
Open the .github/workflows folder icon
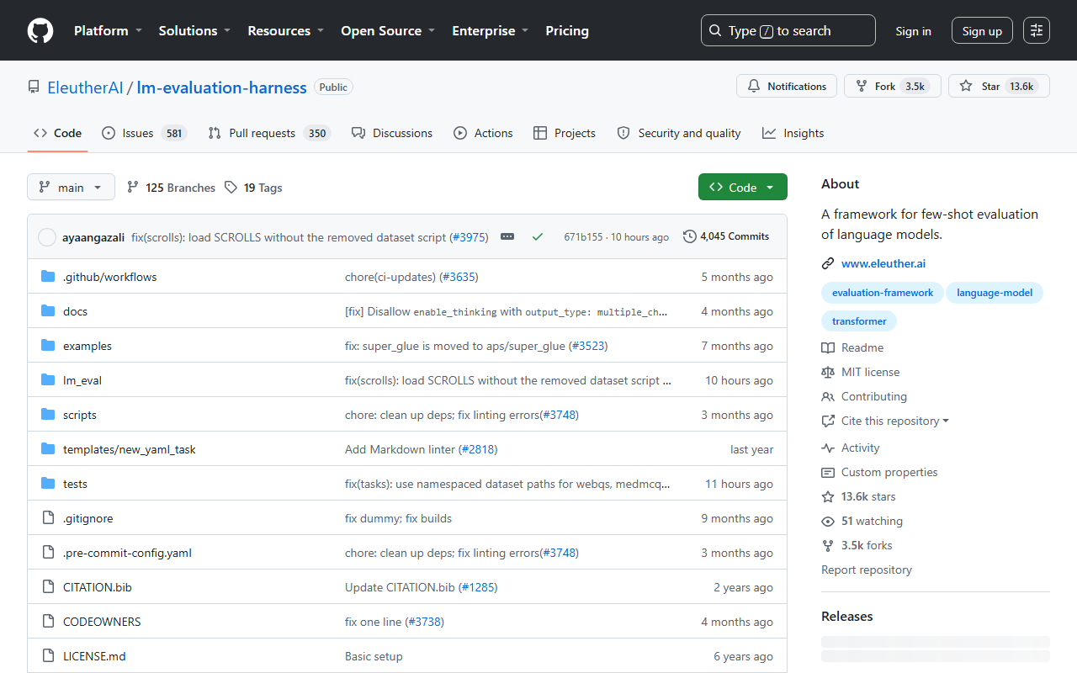48,277
